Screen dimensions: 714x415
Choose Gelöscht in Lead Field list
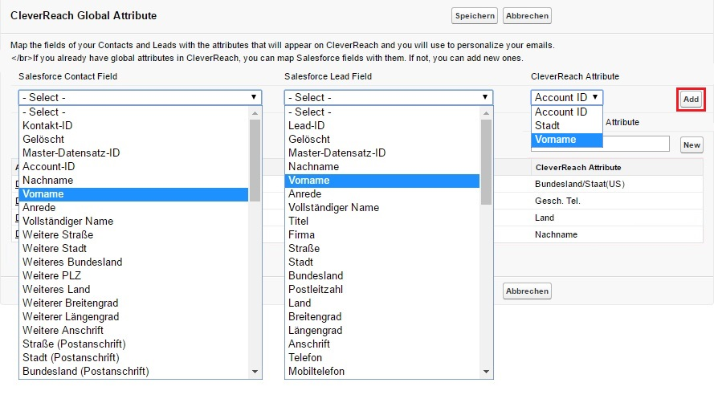382,139
